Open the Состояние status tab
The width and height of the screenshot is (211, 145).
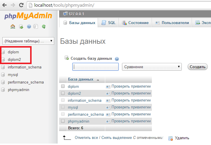point(135,23)
